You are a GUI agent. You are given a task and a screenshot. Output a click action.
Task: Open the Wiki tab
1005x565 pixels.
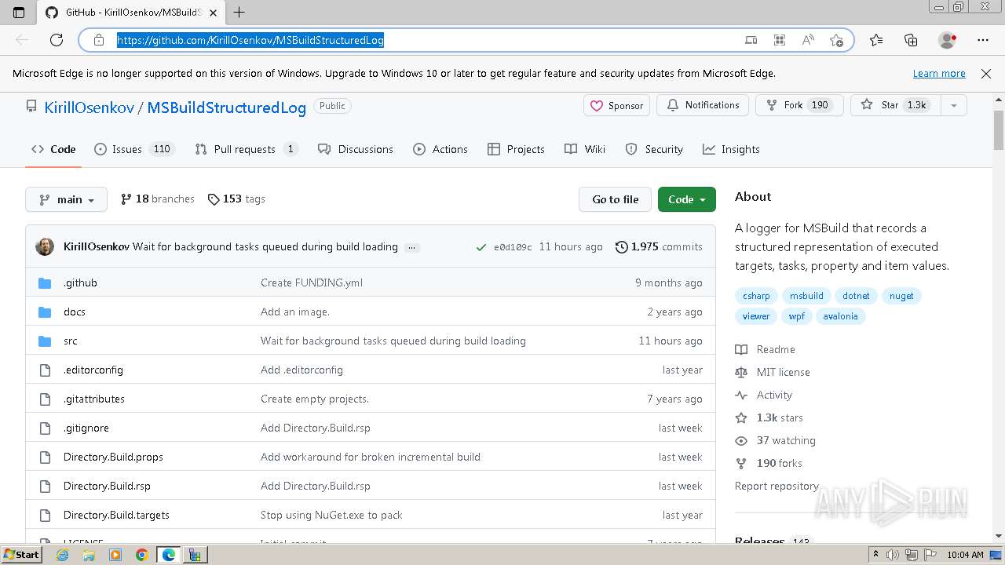click(x=585, y=149)
